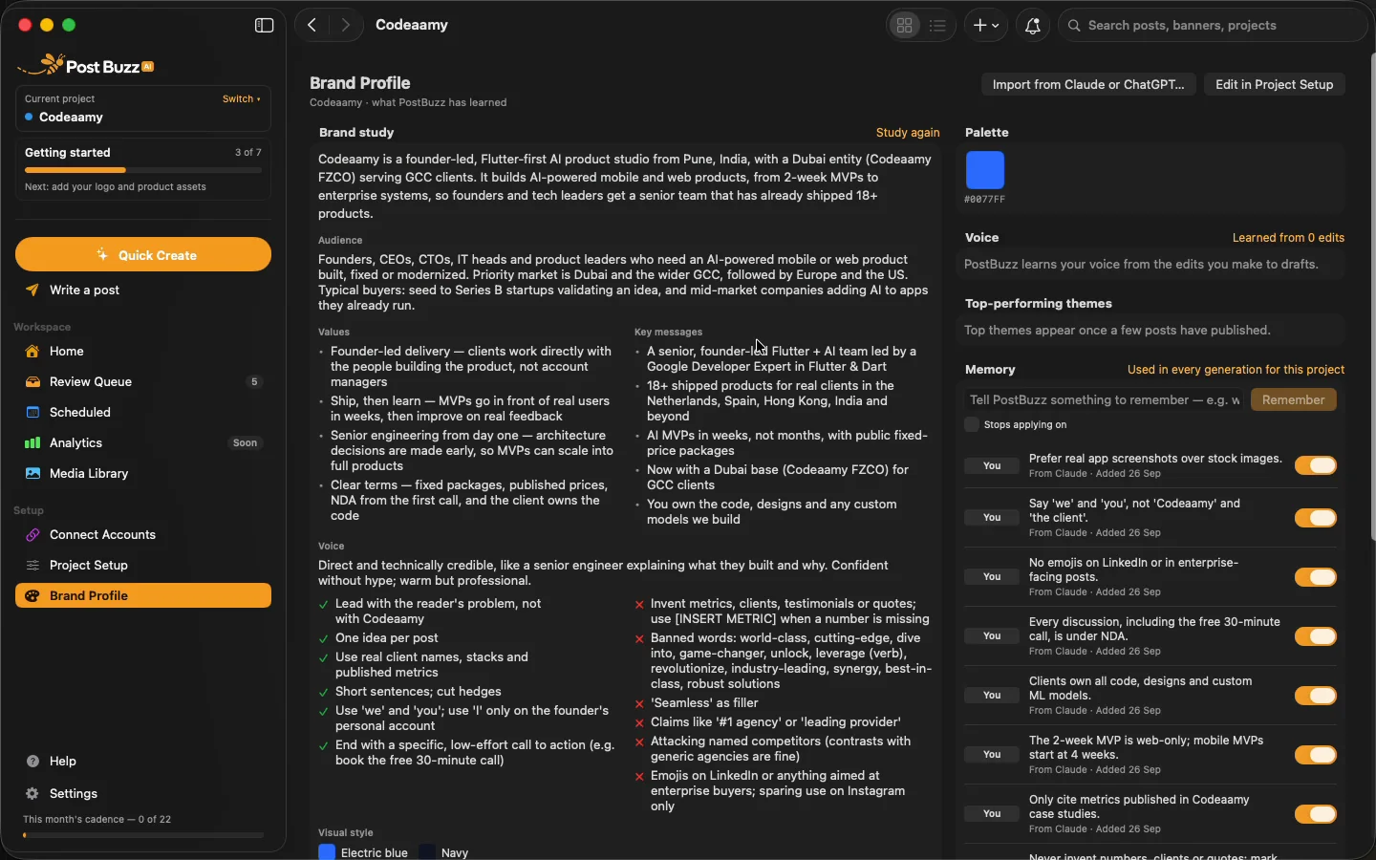The height and width of the screenshot is (860, 1376).
Task: Click the Quick Create sparkle icon
Action: click(102, 255)
